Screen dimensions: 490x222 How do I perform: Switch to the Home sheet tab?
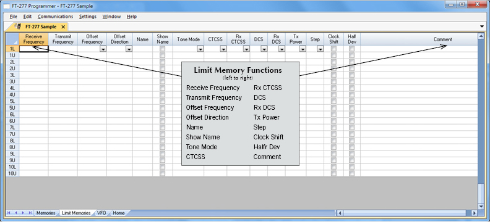click(x=119, y=213)
